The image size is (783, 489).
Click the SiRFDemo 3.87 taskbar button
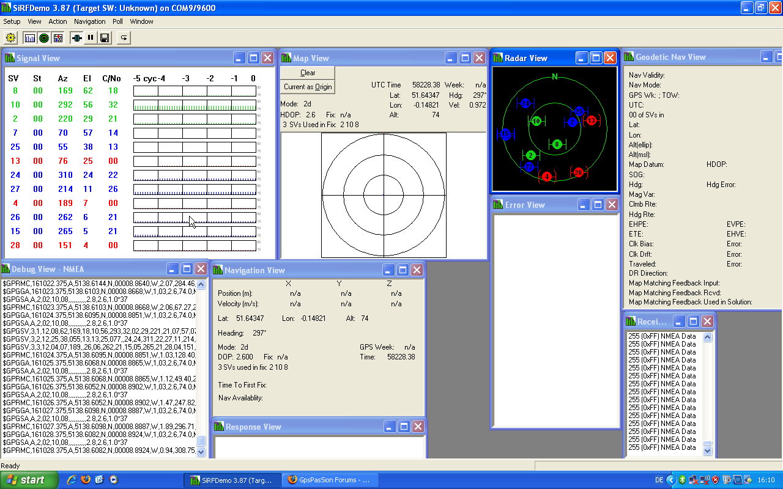[x=233, y=480]
